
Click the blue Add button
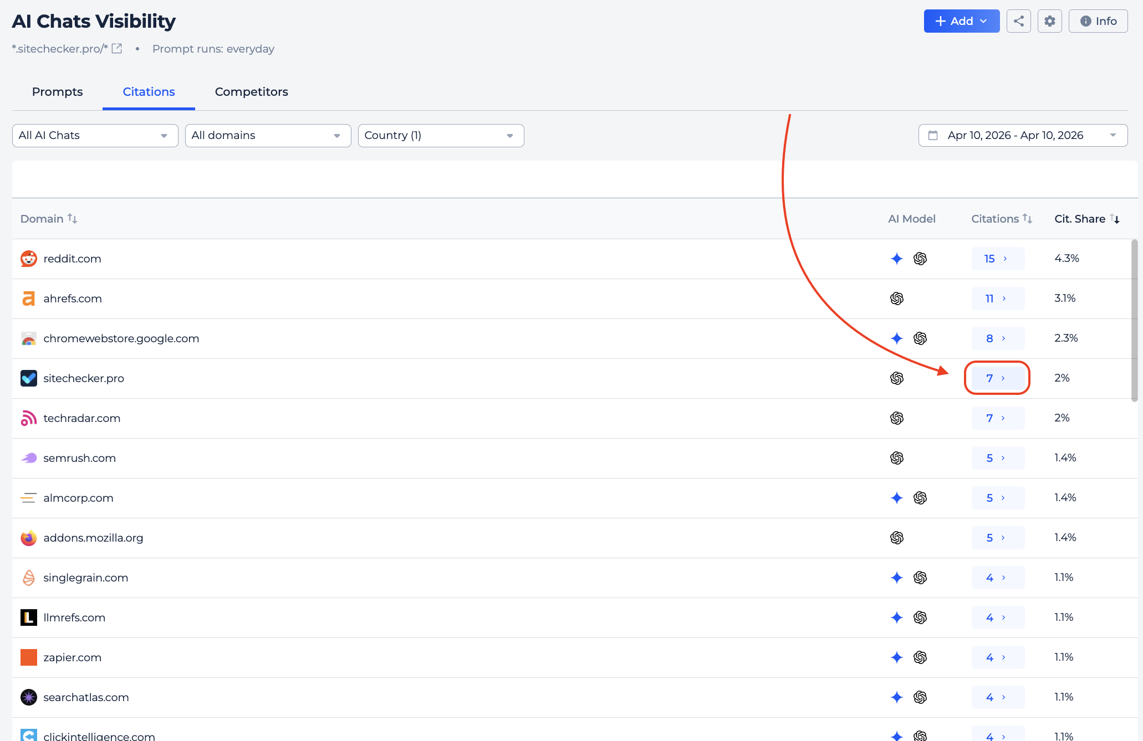coord(961,21)
